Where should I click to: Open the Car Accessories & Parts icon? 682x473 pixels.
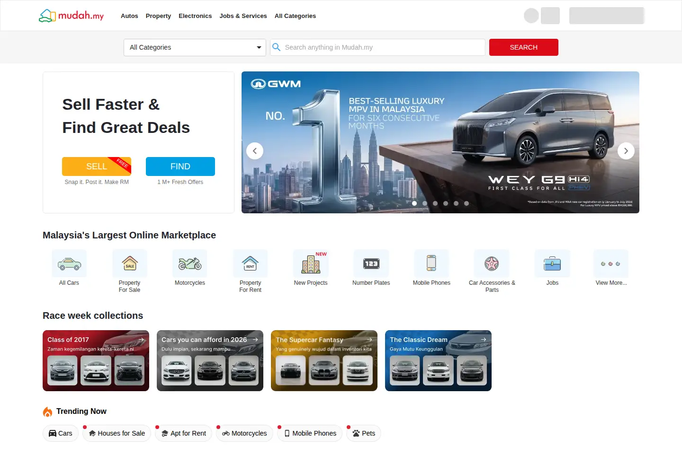point(492,263)
